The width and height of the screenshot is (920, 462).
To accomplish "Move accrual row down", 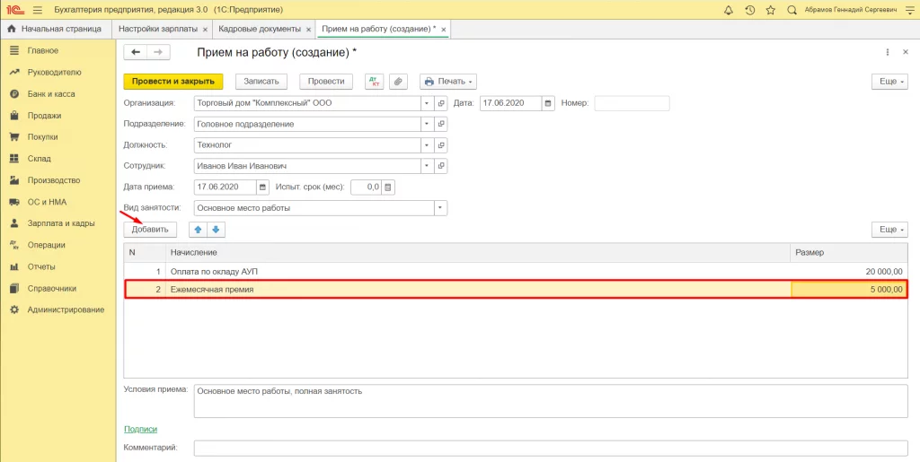I will [216, 230].
